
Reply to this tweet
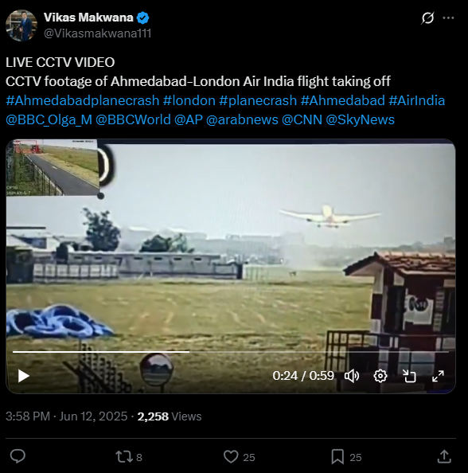18,456
